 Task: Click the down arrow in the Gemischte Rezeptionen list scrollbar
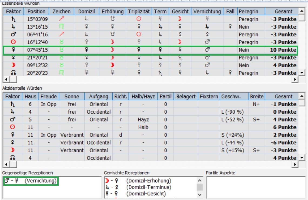coord(200,194)
